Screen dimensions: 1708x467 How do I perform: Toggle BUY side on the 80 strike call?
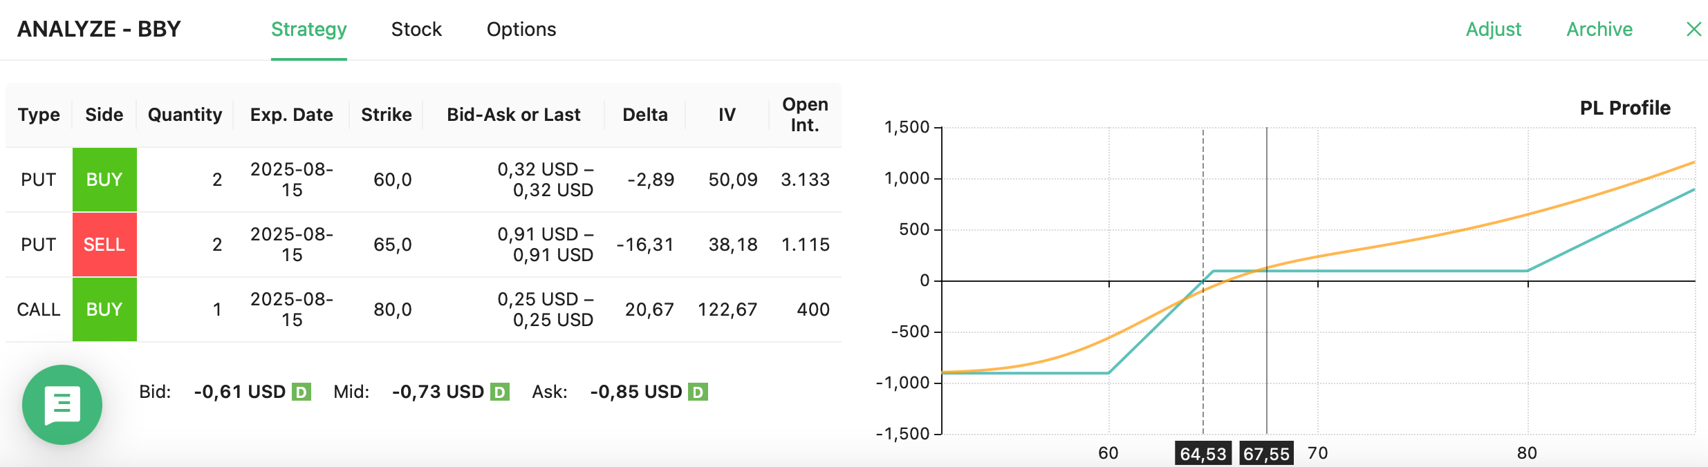click(104, 309)
